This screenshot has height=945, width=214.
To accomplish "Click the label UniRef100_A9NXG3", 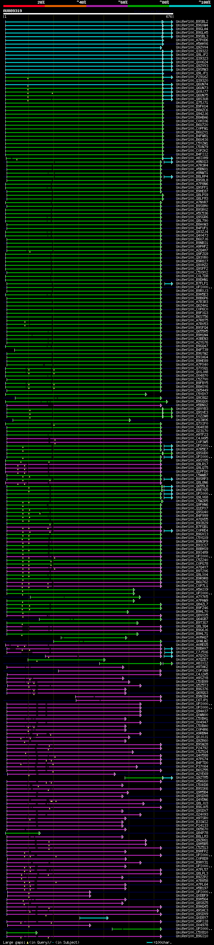I will [x=192, y=162].
